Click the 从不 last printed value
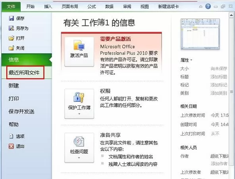 [x=215, y=133]
